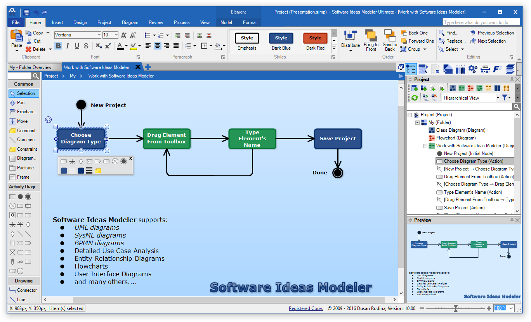Pick the Connector drawing tool
531x322 pixels.
(x=24, y=290)
